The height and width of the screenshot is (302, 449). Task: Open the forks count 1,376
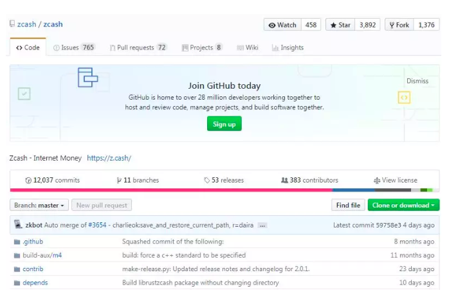[426, 25]
